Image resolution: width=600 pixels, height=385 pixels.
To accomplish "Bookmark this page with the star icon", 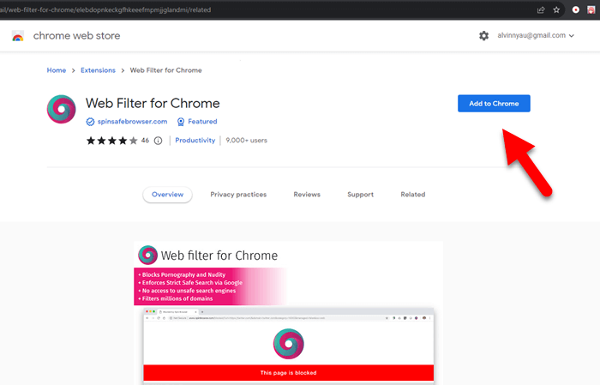I will (x=556, y=10).
